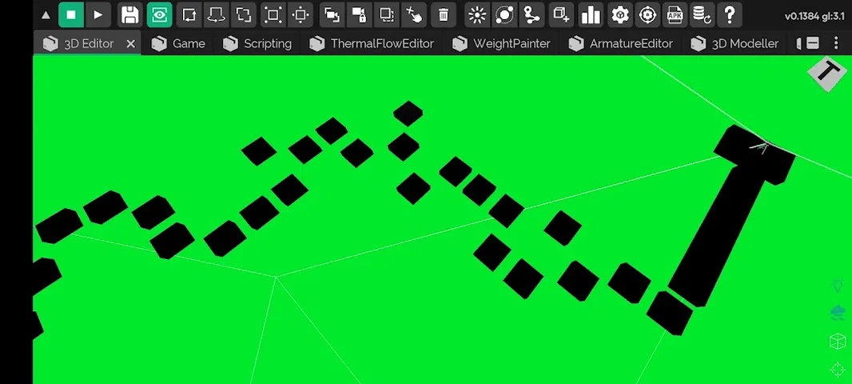Open the three-dot tab overflow menu
Image resolution: width=852 pixels, height=384 pixels.
[x=837, y=43]
